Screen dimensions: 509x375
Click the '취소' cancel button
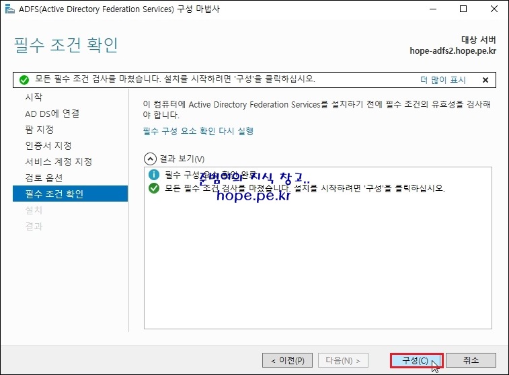point(471,360)
